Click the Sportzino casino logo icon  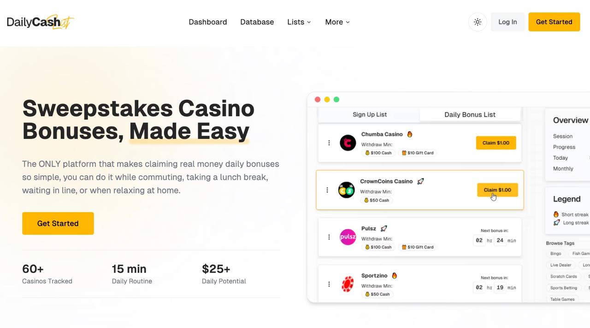tap(348, 284)
